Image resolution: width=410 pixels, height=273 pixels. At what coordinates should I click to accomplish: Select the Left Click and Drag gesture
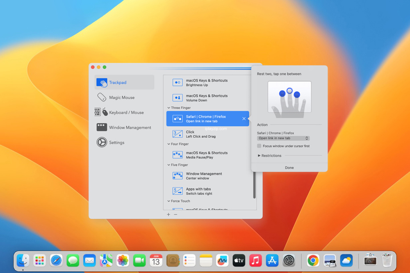[207, 134]
